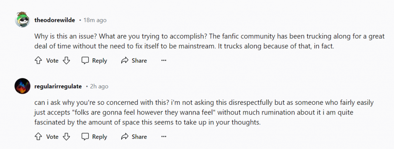Click the Reply label under regularirregulate's comment
Image resolution: width=394 pixels, height=149 pixels.
pyautogui.click(x=100, y=137)
